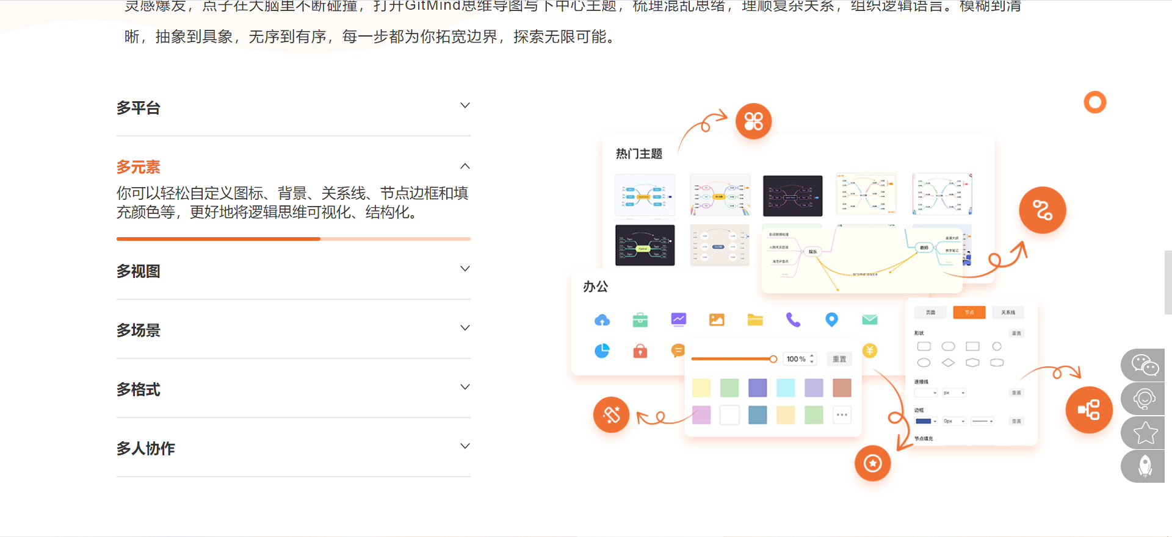Pick the pink-lavender color swatch

tap(701, 415)
